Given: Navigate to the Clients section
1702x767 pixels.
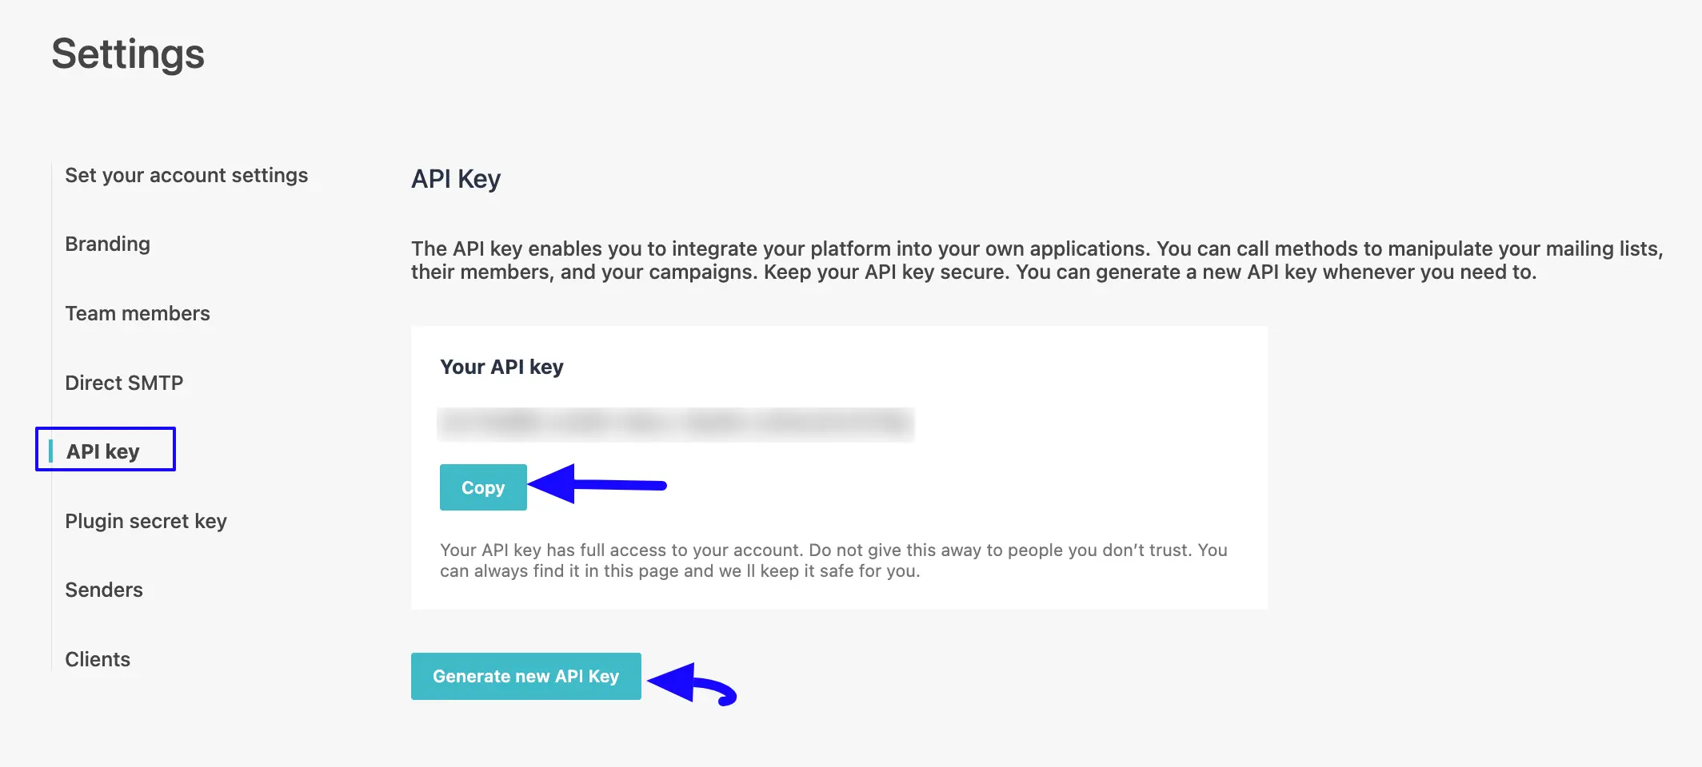Looking at the screenshot, I should coord(98,658).
